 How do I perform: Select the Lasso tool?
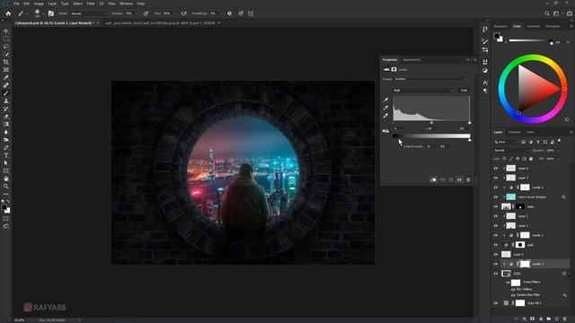coord(6,47)
